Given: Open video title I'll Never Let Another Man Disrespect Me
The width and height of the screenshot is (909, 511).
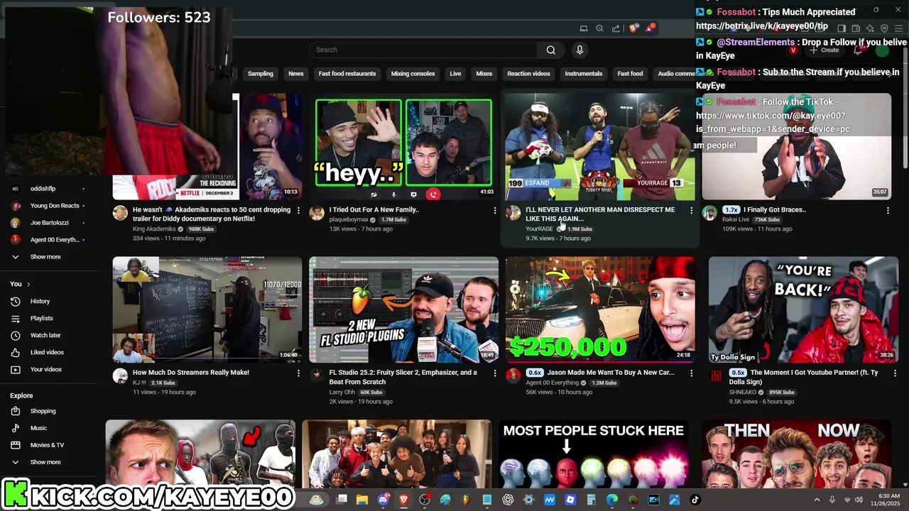Looking at the screenshot, I should point(600,214).
